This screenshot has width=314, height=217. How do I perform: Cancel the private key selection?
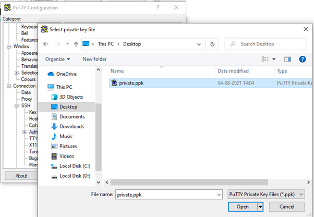point(287,207)
